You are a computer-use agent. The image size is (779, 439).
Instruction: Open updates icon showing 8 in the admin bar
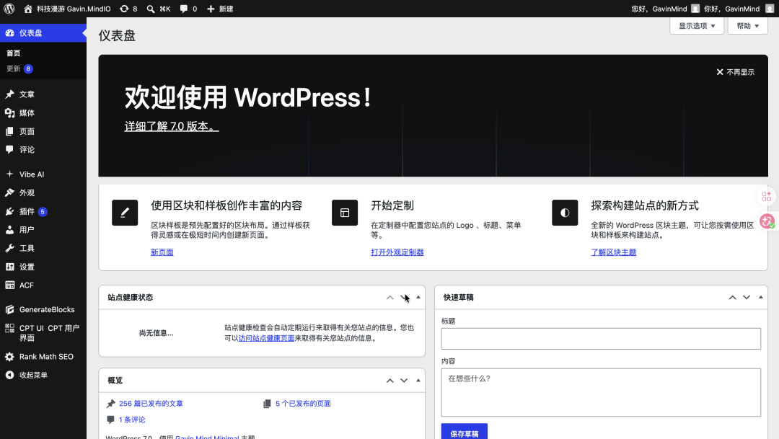click(128, 9)
